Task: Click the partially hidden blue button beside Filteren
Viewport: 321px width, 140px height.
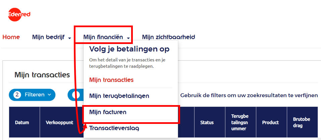Action: (x=75, y=95)
